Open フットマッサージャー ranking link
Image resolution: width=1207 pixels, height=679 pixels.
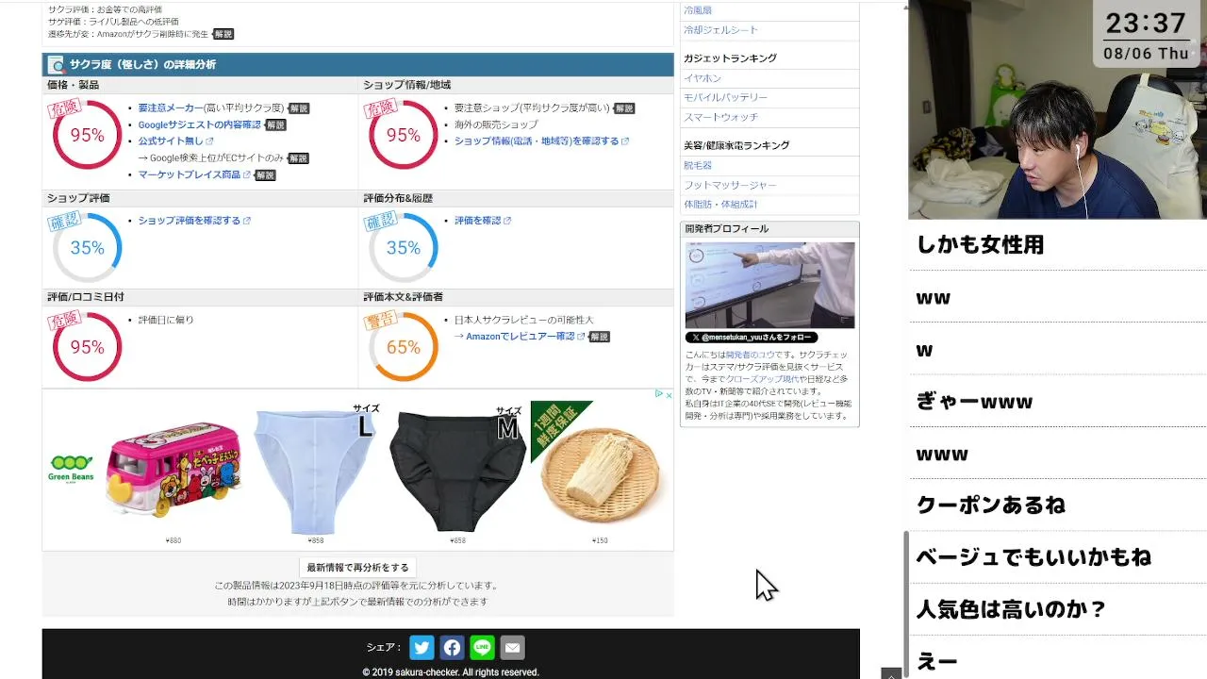coord(730,186)
